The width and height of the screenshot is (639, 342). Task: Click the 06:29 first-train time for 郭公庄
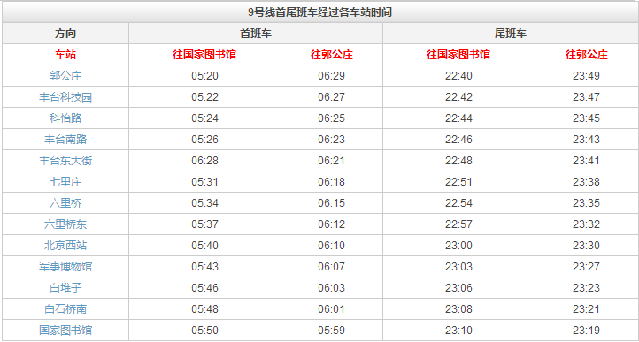pyautogui.click(x=331, y=76)
